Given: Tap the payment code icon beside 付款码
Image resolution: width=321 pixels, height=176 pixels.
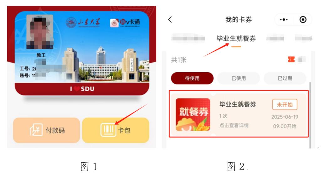Looking at the screenshot, I should click(36, 130).
